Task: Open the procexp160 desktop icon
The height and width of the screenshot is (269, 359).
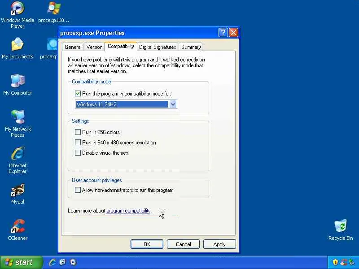Action: tap(53, 12)
